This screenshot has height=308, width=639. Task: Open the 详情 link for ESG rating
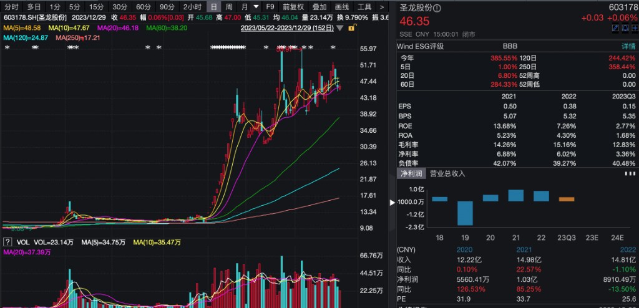(628, 46)
